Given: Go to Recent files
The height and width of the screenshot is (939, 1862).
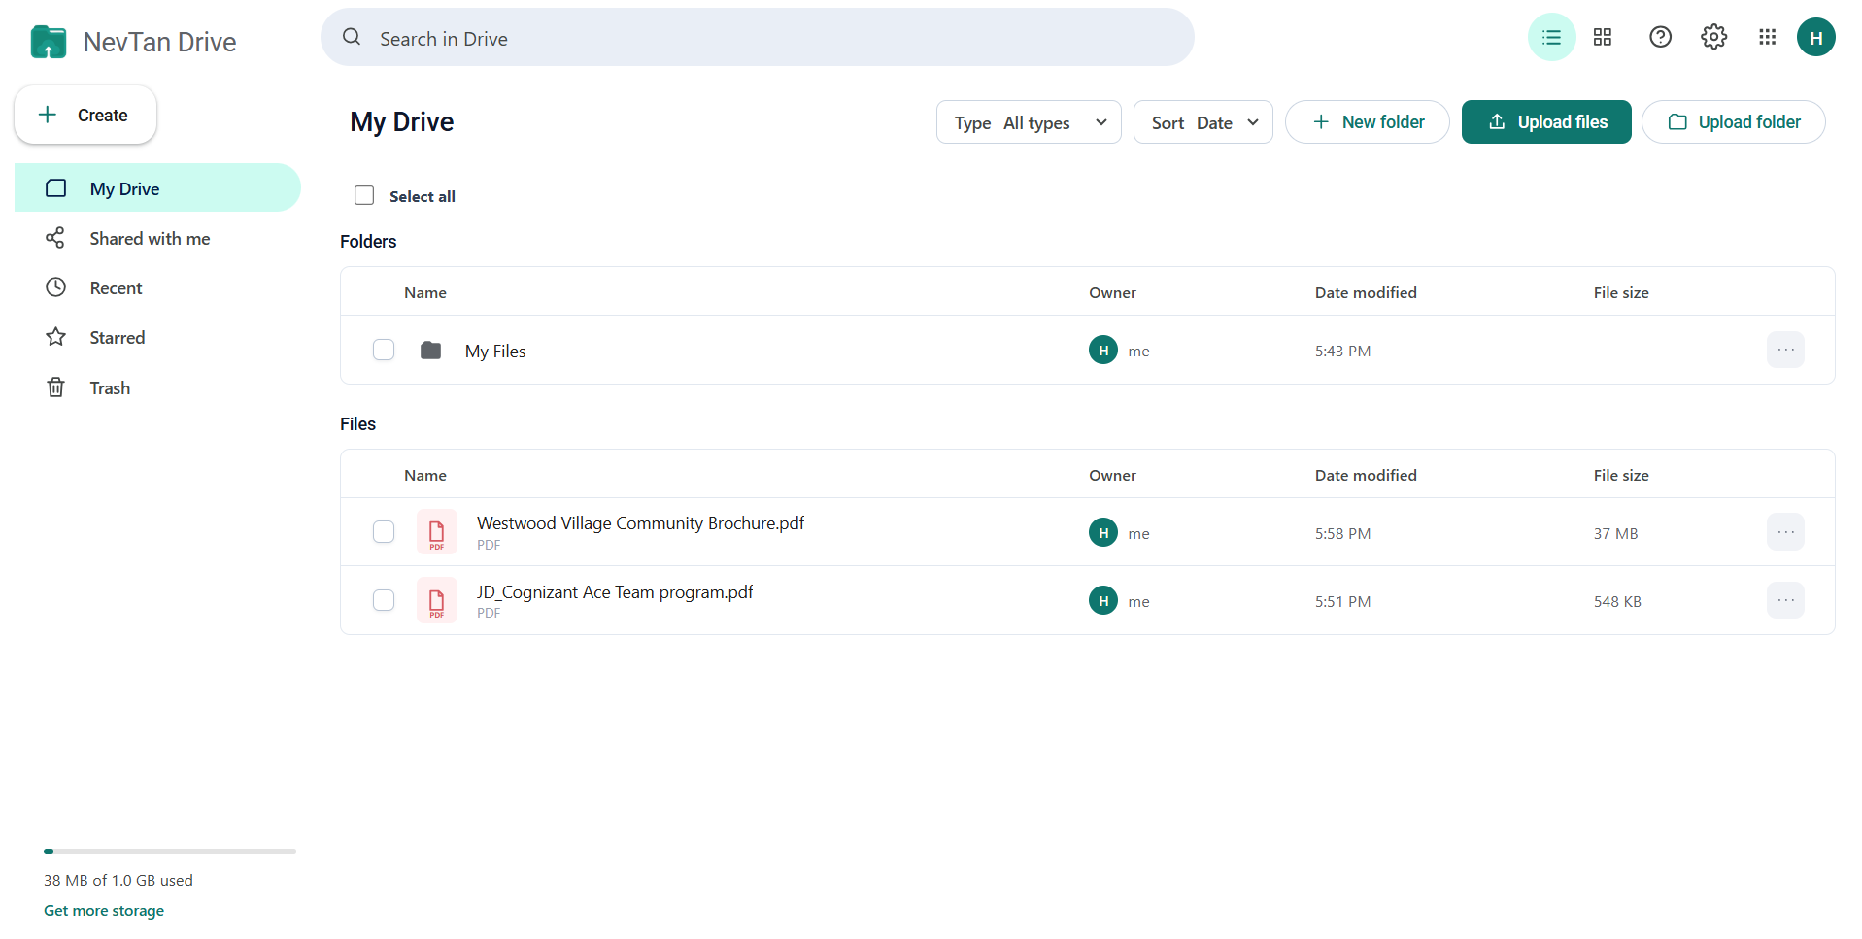Looking at the screenshot, I should click(157, 287).
